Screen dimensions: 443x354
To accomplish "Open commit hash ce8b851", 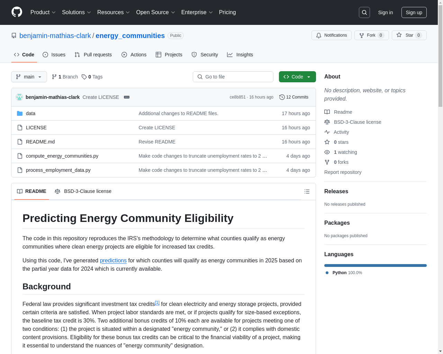I will coord(238,97).
